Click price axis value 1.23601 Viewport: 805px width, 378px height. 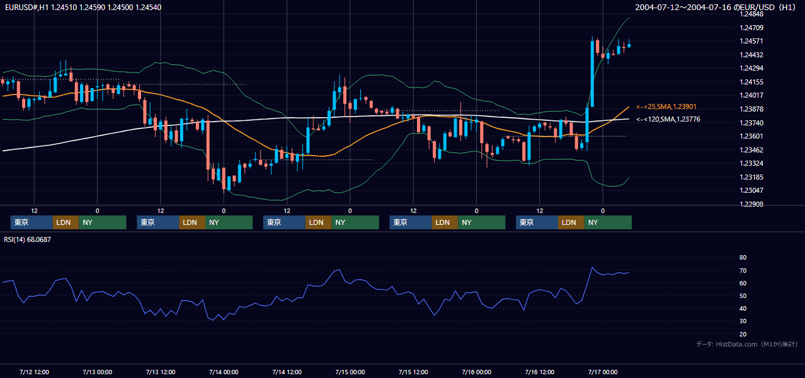click(x=751, y=136)
